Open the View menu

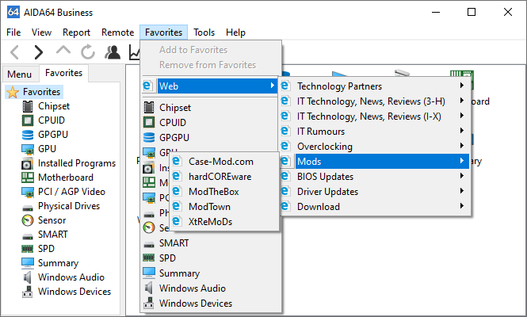[x=41, y=32]
